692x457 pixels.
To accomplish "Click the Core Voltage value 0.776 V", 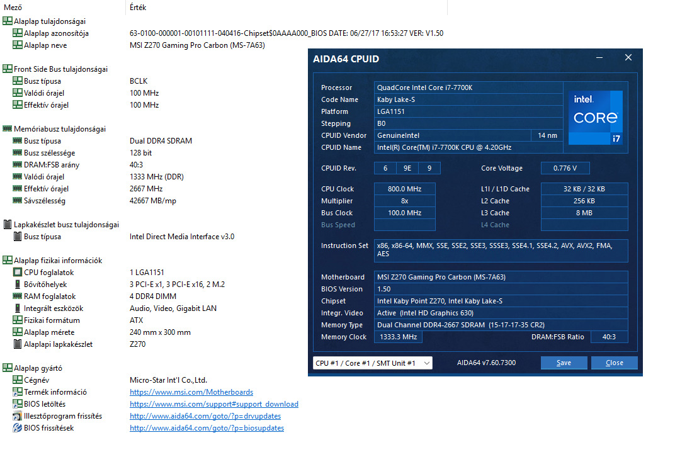I will pos(565,168).
